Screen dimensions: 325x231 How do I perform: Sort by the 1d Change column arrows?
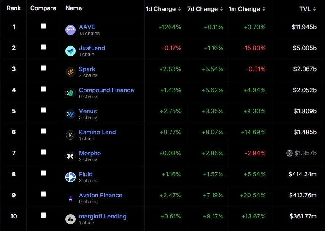[x=179, y=9]
